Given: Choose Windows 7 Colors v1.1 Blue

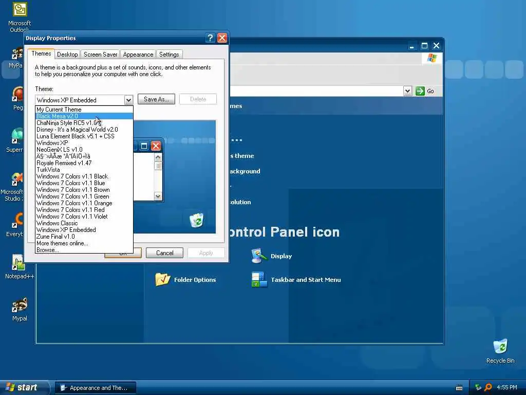Looking at the screenshot, I should pyautogui.click(x=84, y=183).
